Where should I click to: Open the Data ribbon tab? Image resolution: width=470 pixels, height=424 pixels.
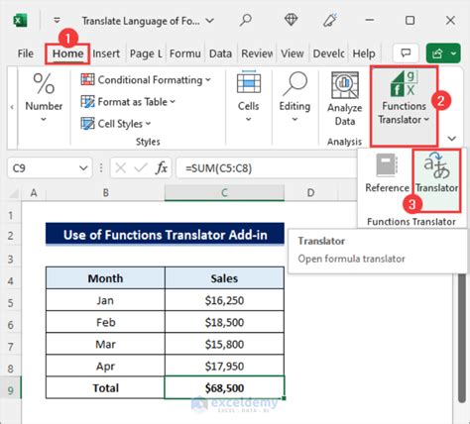(220, 53)
